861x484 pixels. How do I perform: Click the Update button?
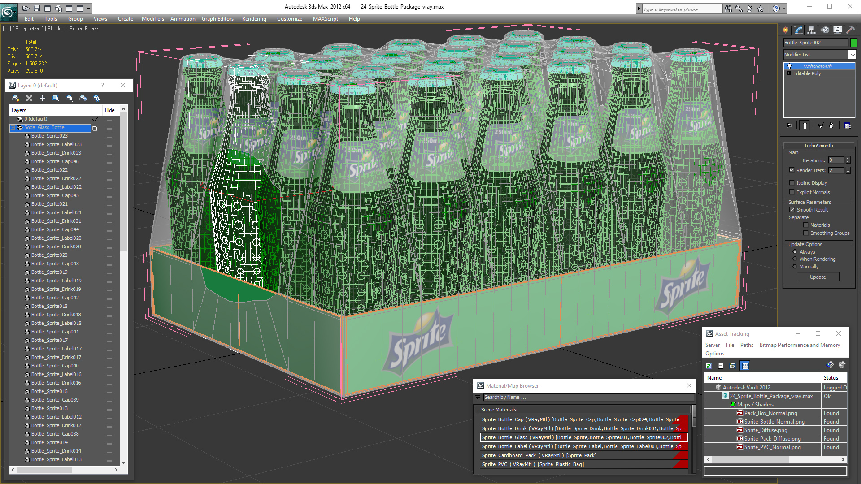coord(818,277)
